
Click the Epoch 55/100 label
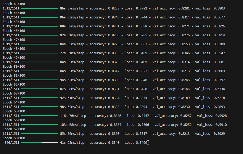[x=14, y=111]
